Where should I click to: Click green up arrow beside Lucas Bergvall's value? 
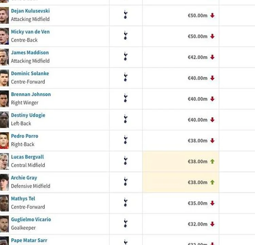tap(212, 161)
